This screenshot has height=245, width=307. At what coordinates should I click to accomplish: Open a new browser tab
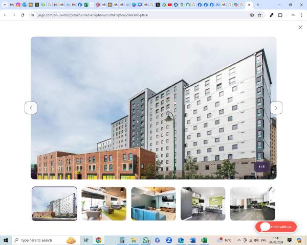tap(257, 5)
